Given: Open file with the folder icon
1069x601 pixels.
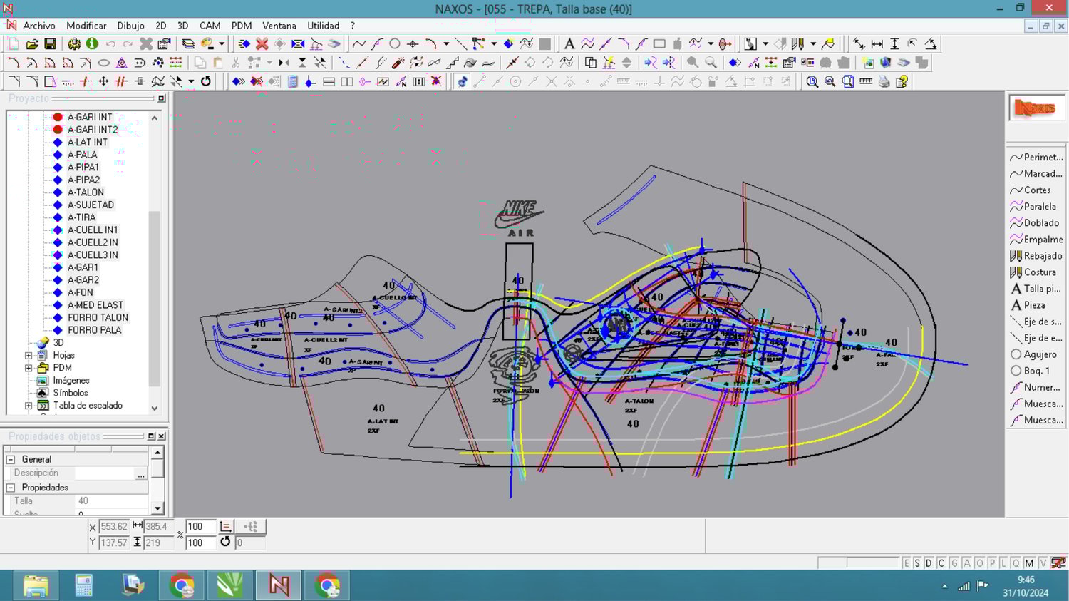Looking at the screenshot, I should [x=32, y=44].
